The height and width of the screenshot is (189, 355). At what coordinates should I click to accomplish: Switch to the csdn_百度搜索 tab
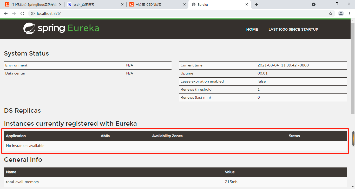[95, 4]
